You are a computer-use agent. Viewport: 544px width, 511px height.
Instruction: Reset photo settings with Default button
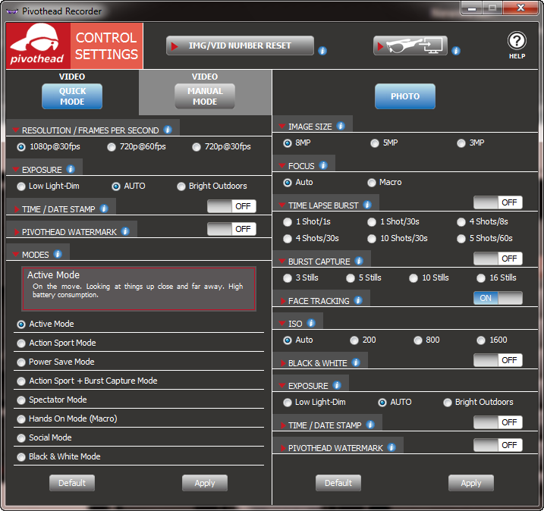[x=338, y=483]
